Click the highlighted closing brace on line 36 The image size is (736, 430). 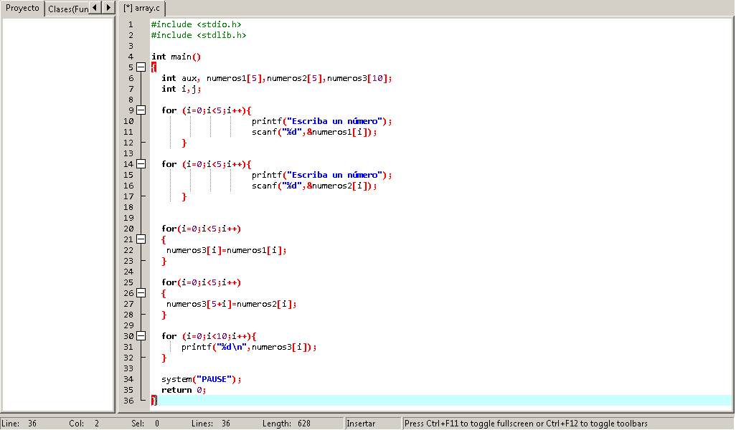coord(154,400)
